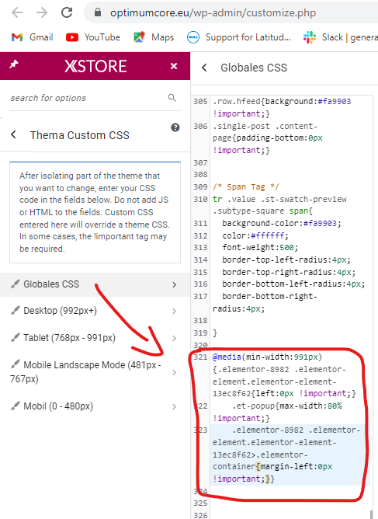Screen dimensions: 378x519
Task: Click the options search magnifier icon
Action: point(172,98)
